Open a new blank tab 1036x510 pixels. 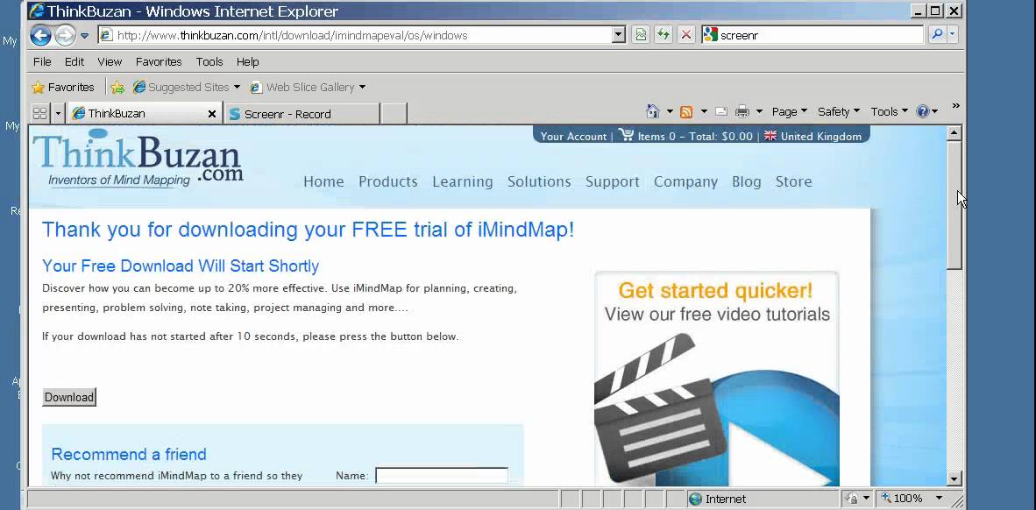[394, 114]
